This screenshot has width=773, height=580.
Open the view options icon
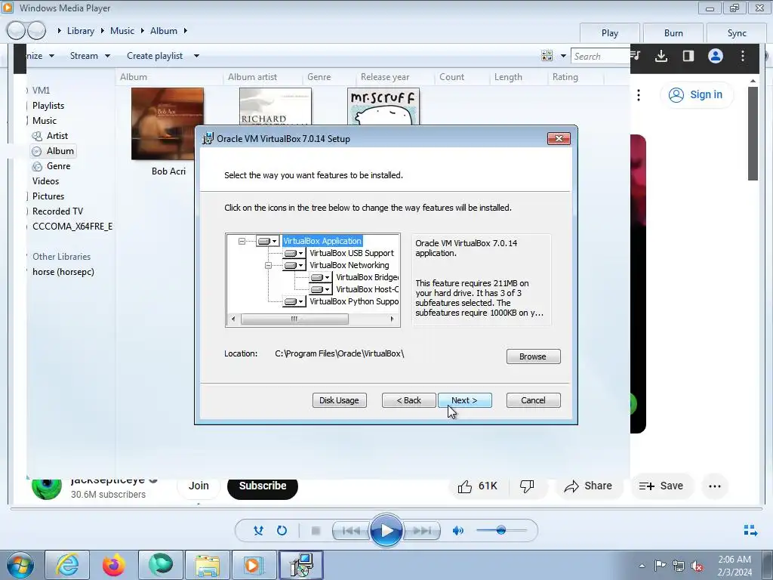547,56
